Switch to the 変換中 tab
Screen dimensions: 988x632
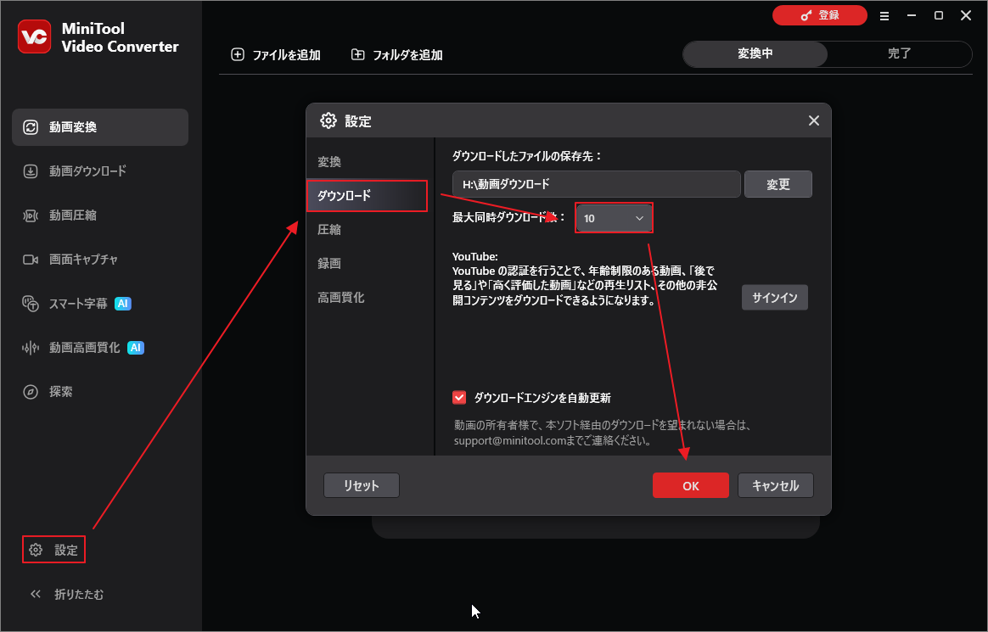click(755, 54)
